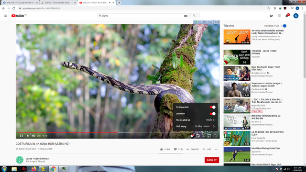Toggle Tự động phát in settings popup
Image resolution: width=306 pixels, height=172 pixels.
[212, 107]
